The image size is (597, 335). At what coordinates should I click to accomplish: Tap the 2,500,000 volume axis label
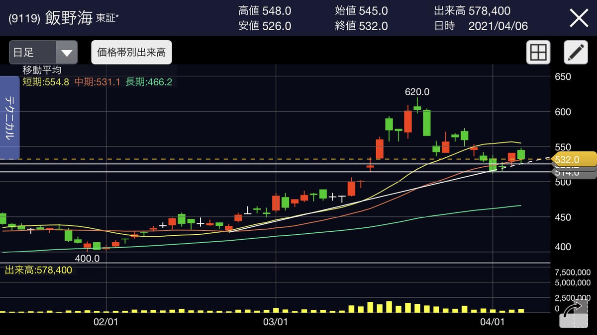(x=572, y=297)
